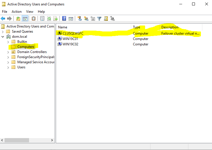Click the Find objects toolbar icon
Screen dimensions: 212x150
(x=106, y=19)
